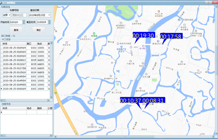This screenshot has width=218, height=139.
Task: Select the 00:10:37 marker on map
Action: pos(130,100)
